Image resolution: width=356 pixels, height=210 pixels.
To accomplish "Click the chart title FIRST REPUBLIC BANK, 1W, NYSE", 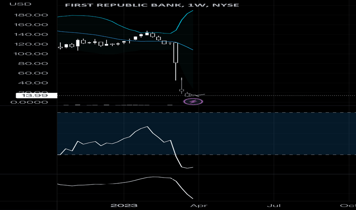I will 152,5.
